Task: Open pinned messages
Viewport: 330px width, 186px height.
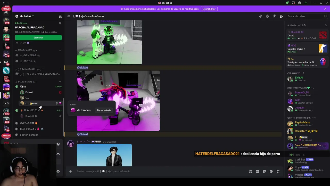Action: pos(274,16)
